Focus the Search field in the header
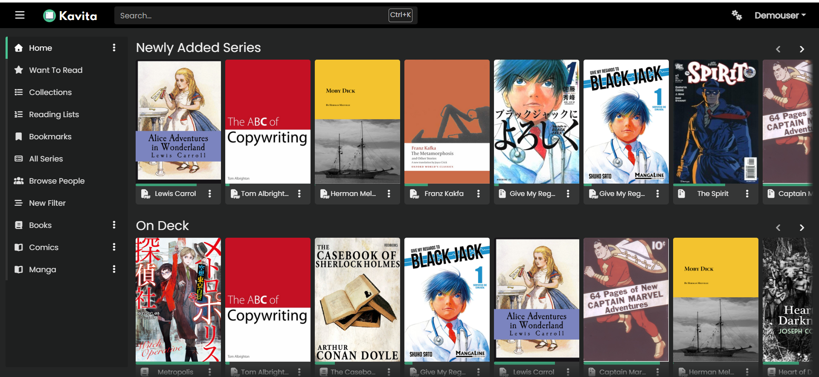Image resolution: width=819 pixels, height=377 pixels. [266, 15]
